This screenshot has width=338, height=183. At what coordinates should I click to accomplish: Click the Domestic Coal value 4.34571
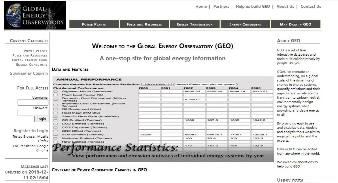194,100
